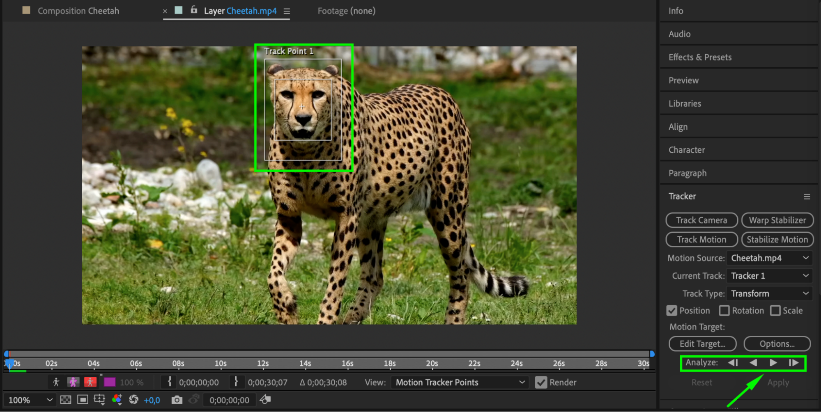The image size is (821, 412).
Task: Click analyze forward play button
Action: click(x=773, y=363)
